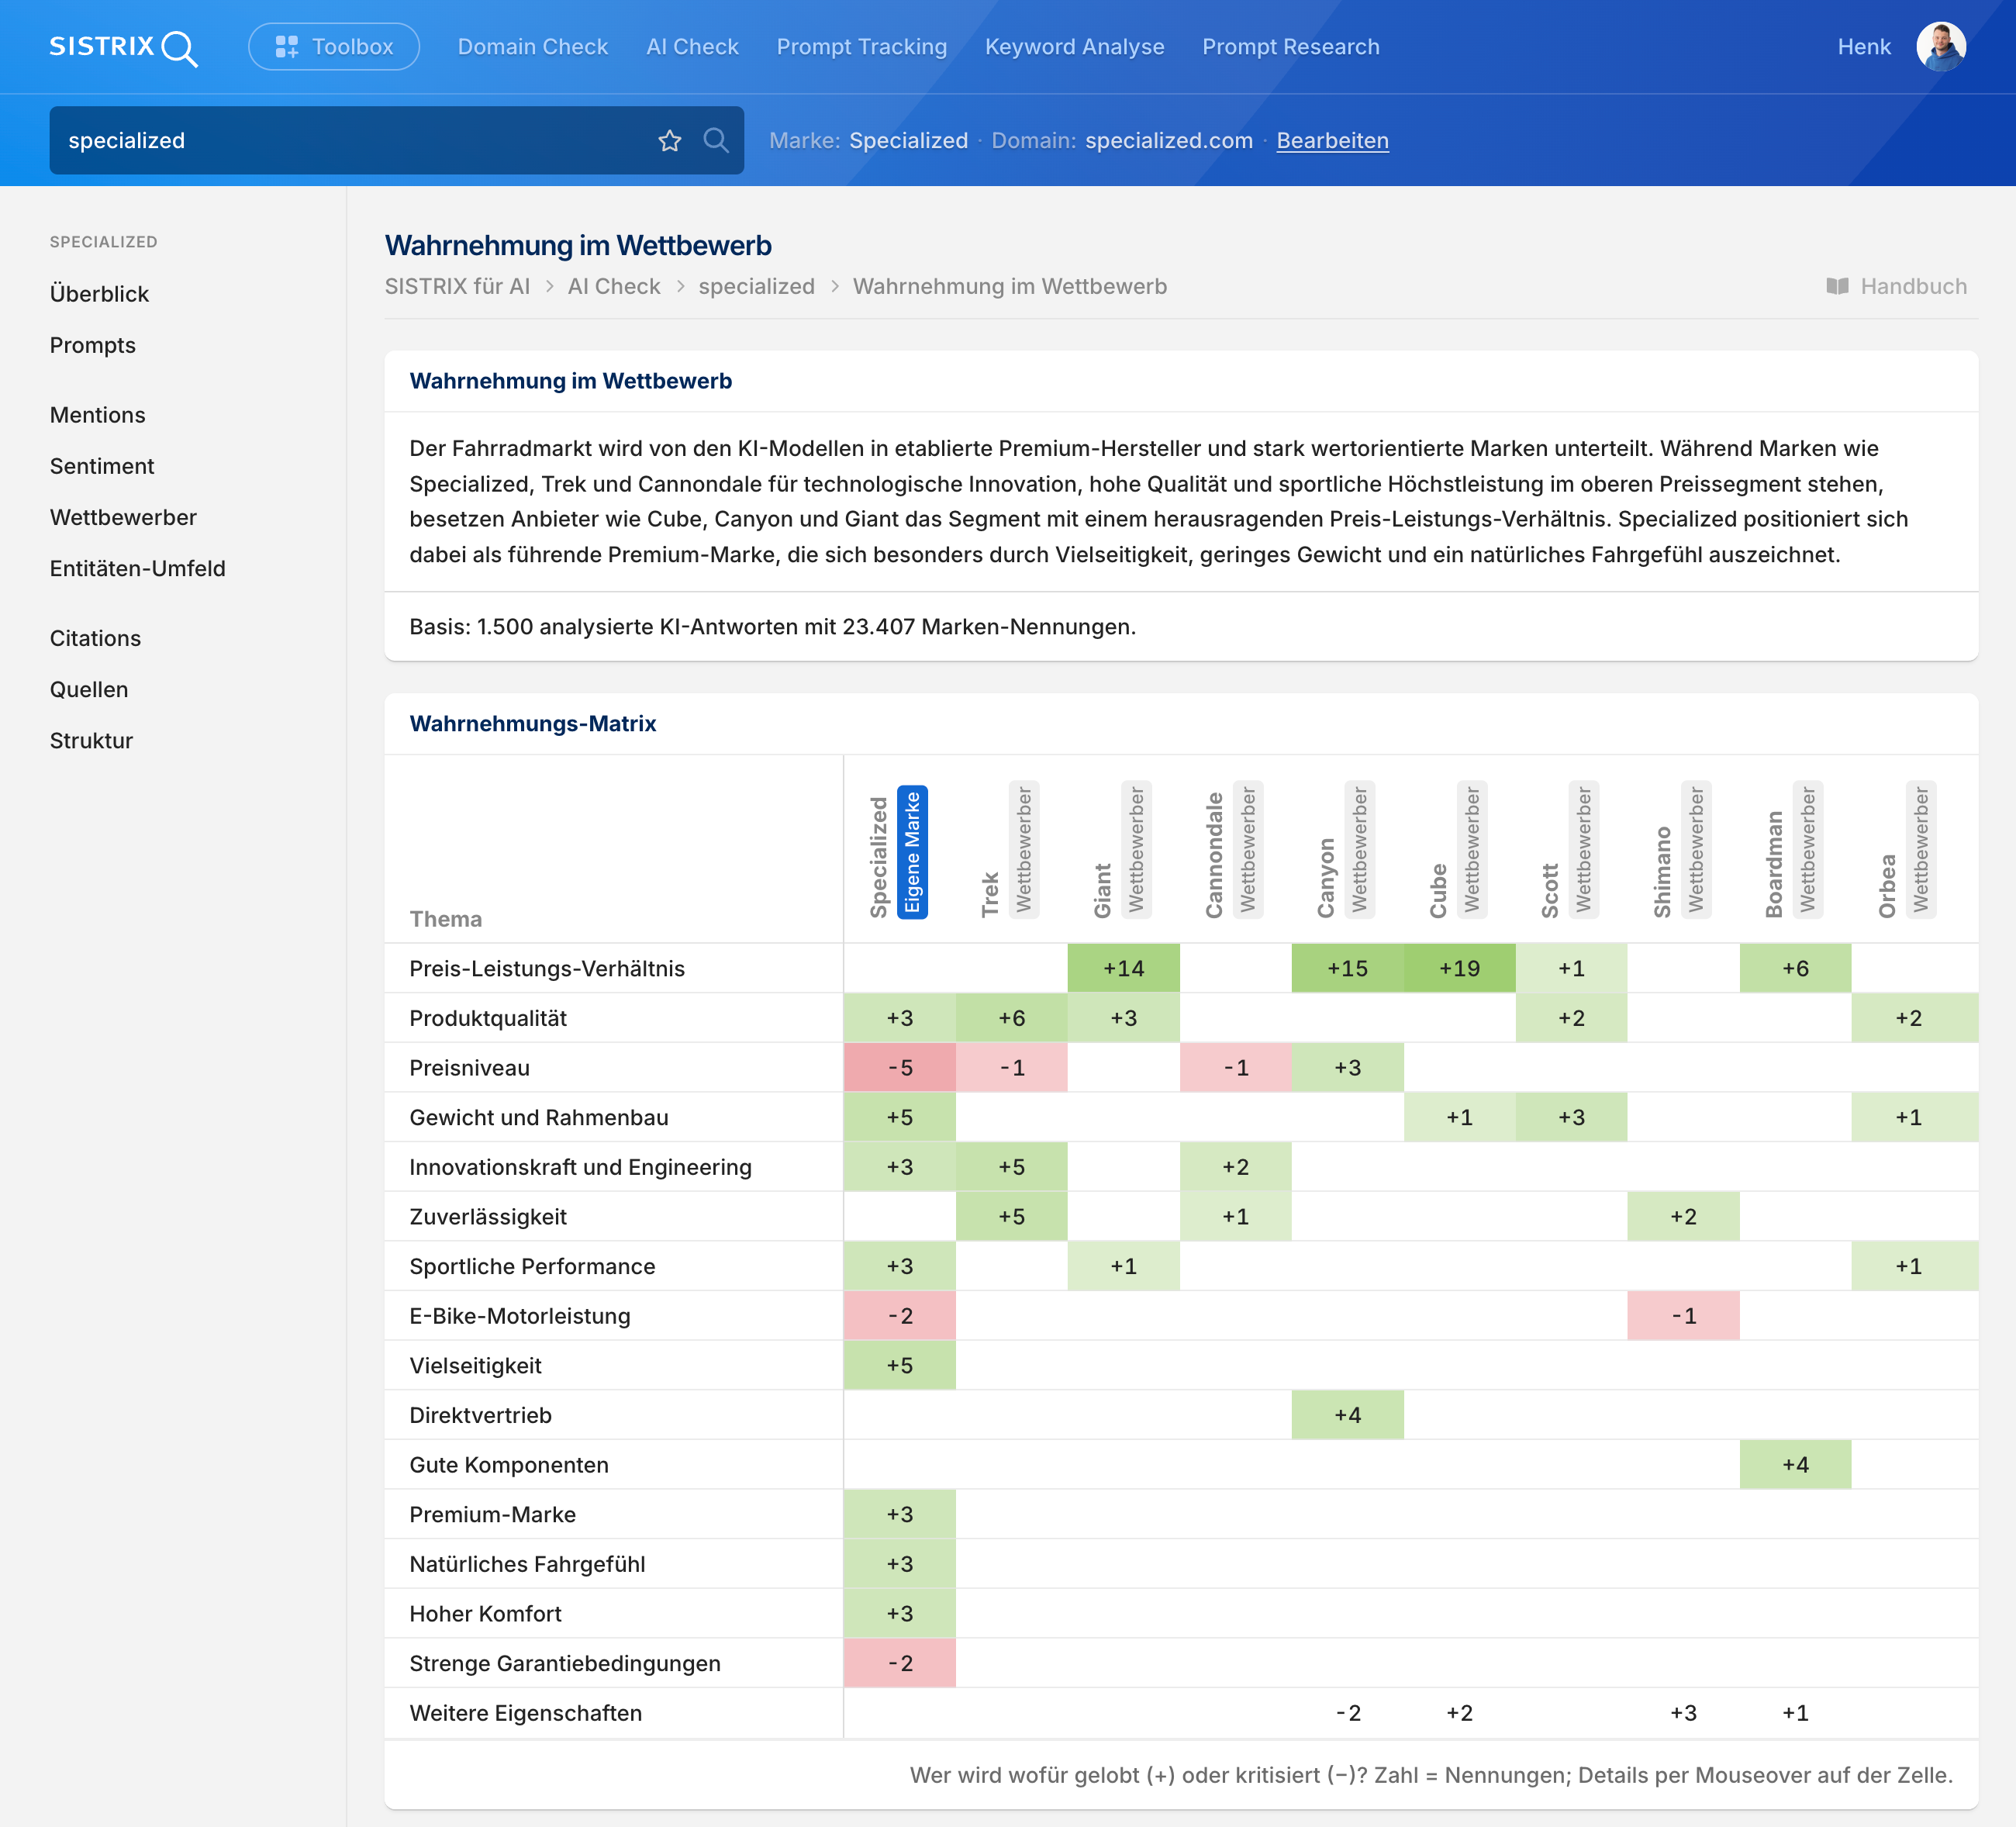Click the Cube column header
The height and width of the screenshot is (1827, 2016).
pos(1438,890)
